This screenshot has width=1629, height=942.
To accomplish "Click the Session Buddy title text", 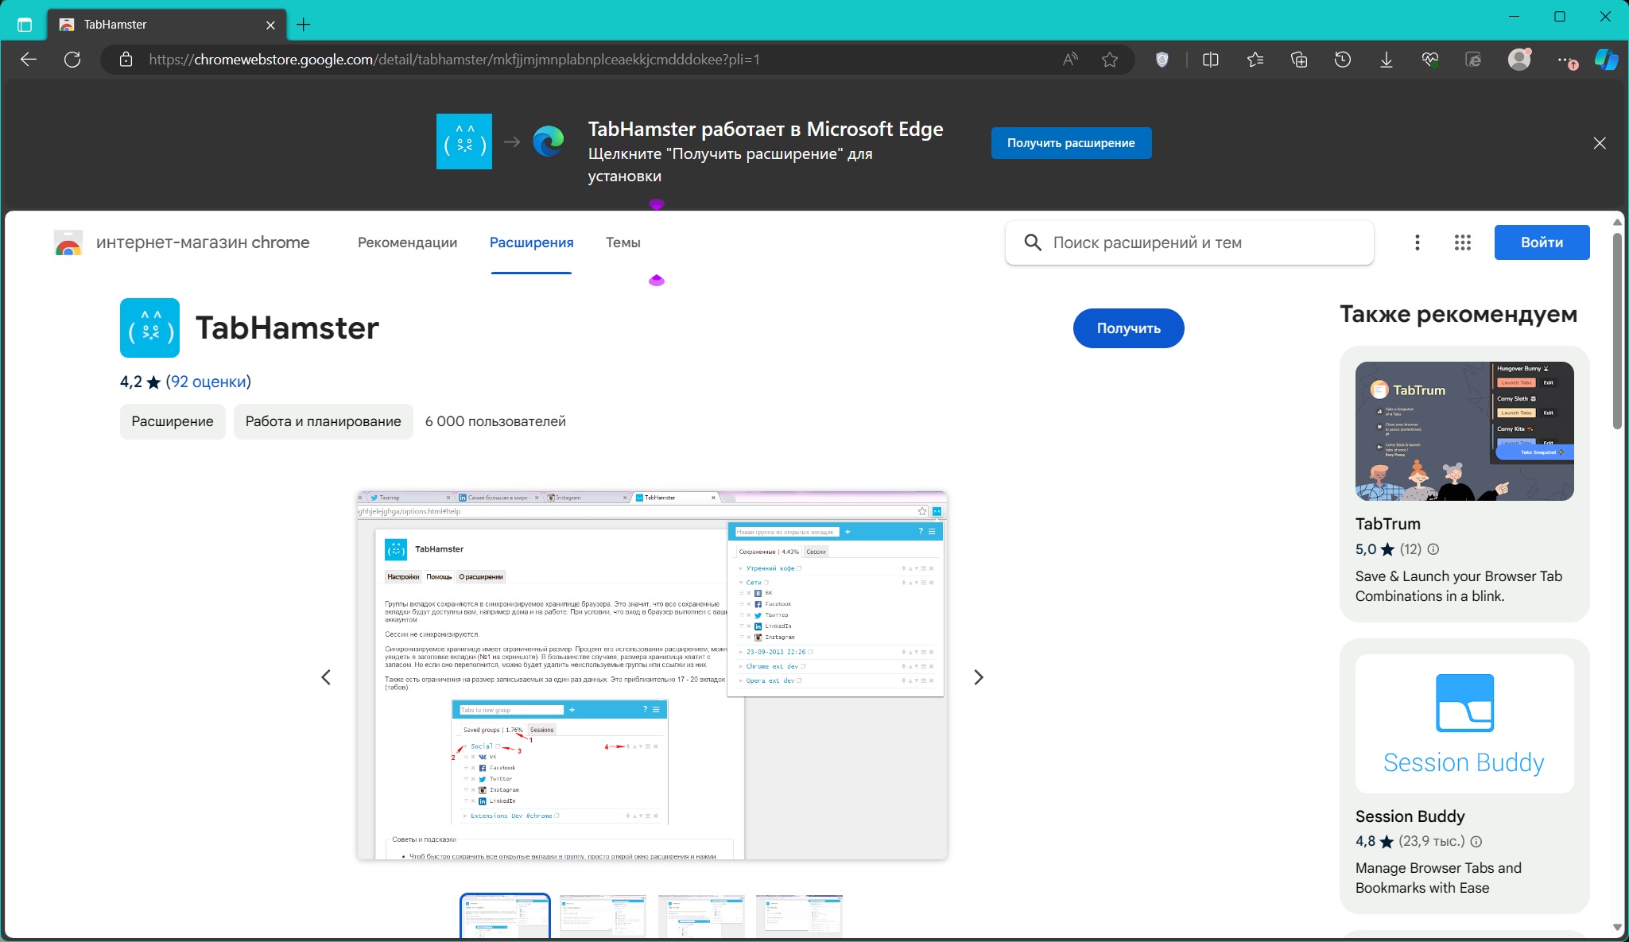I will 1410,816.
